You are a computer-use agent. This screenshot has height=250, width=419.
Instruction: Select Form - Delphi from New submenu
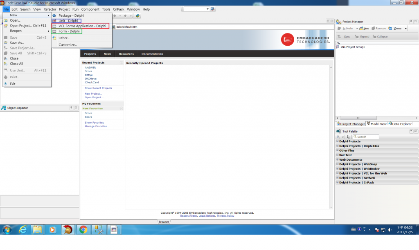click(82, 31)
